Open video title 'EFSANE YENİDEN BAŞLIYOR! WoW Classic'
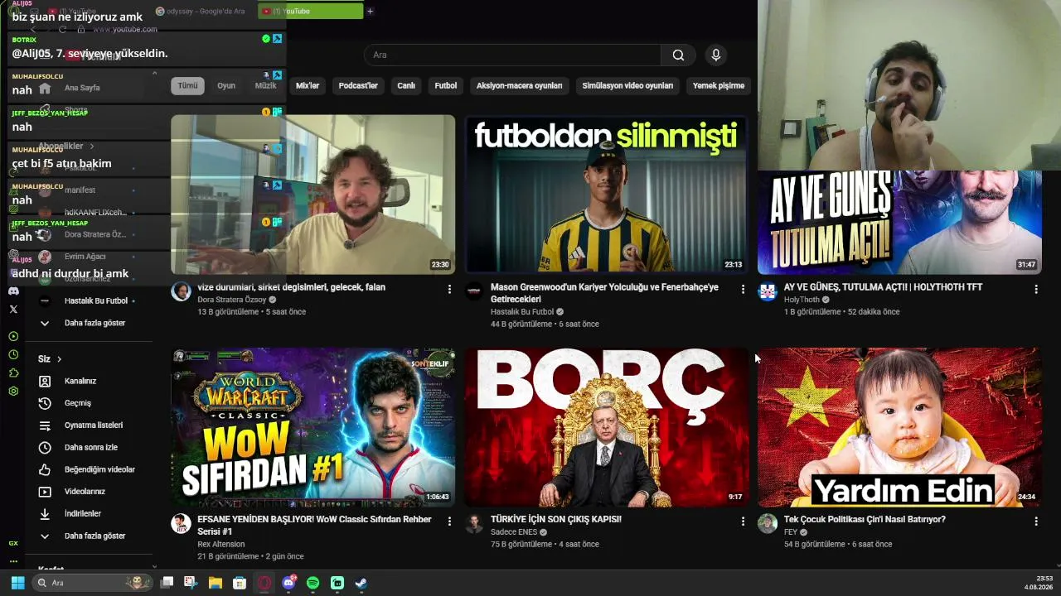The width and height of the screenshot is (1061, 596). click(x=314, y=525)
